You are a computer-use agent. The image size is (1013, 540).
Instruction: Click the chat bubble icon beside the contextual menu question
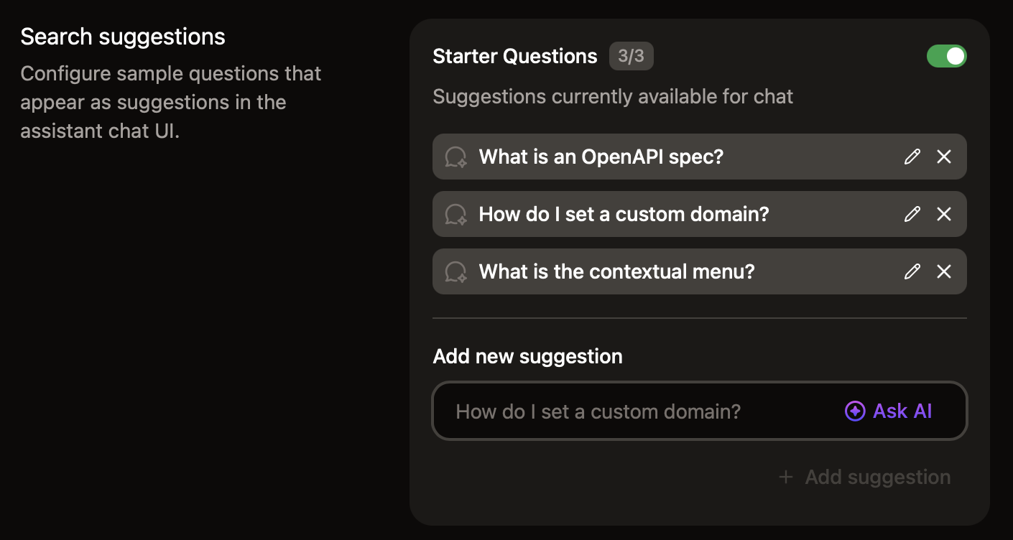(x=455, y=271)
